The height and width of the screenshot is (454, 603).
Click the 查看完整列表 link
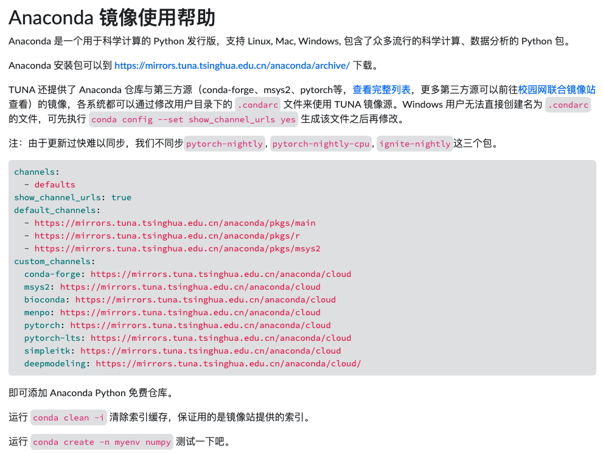[382, 89]
